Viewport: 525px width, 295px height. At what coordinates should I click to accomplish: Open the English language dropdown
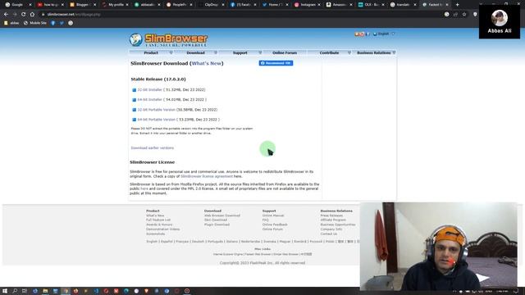click(x=384, y=34)
